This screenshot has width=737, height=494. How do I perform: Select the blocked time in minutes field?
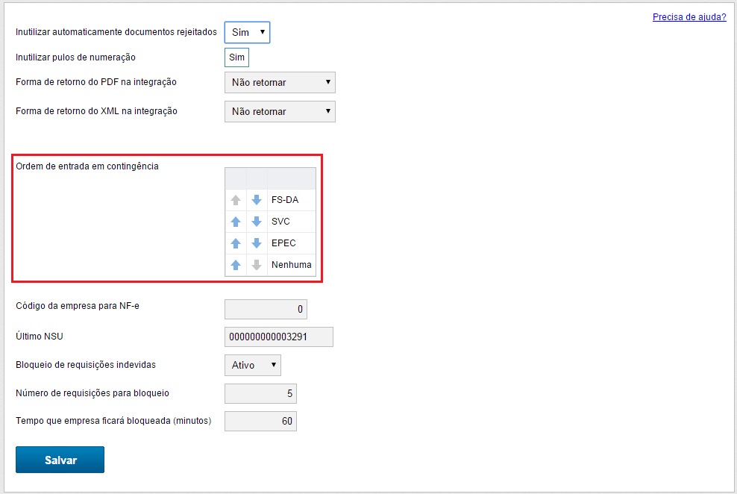tap(260, 422)
